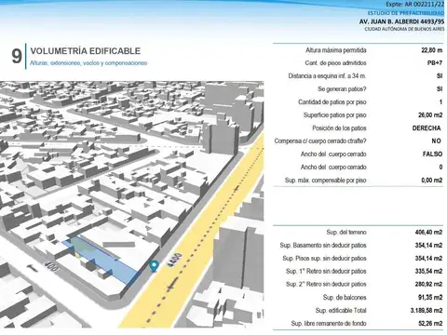Click the Cant. de pisos admitidos label
The width and height of the screenshot is (447, 335).
click(335, 63)
